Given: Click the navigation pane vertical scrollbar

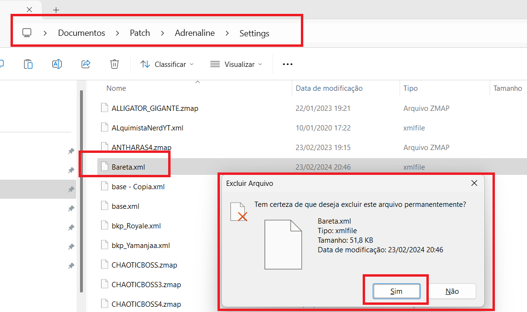Looking at the screenshot, I should [81, 191].
